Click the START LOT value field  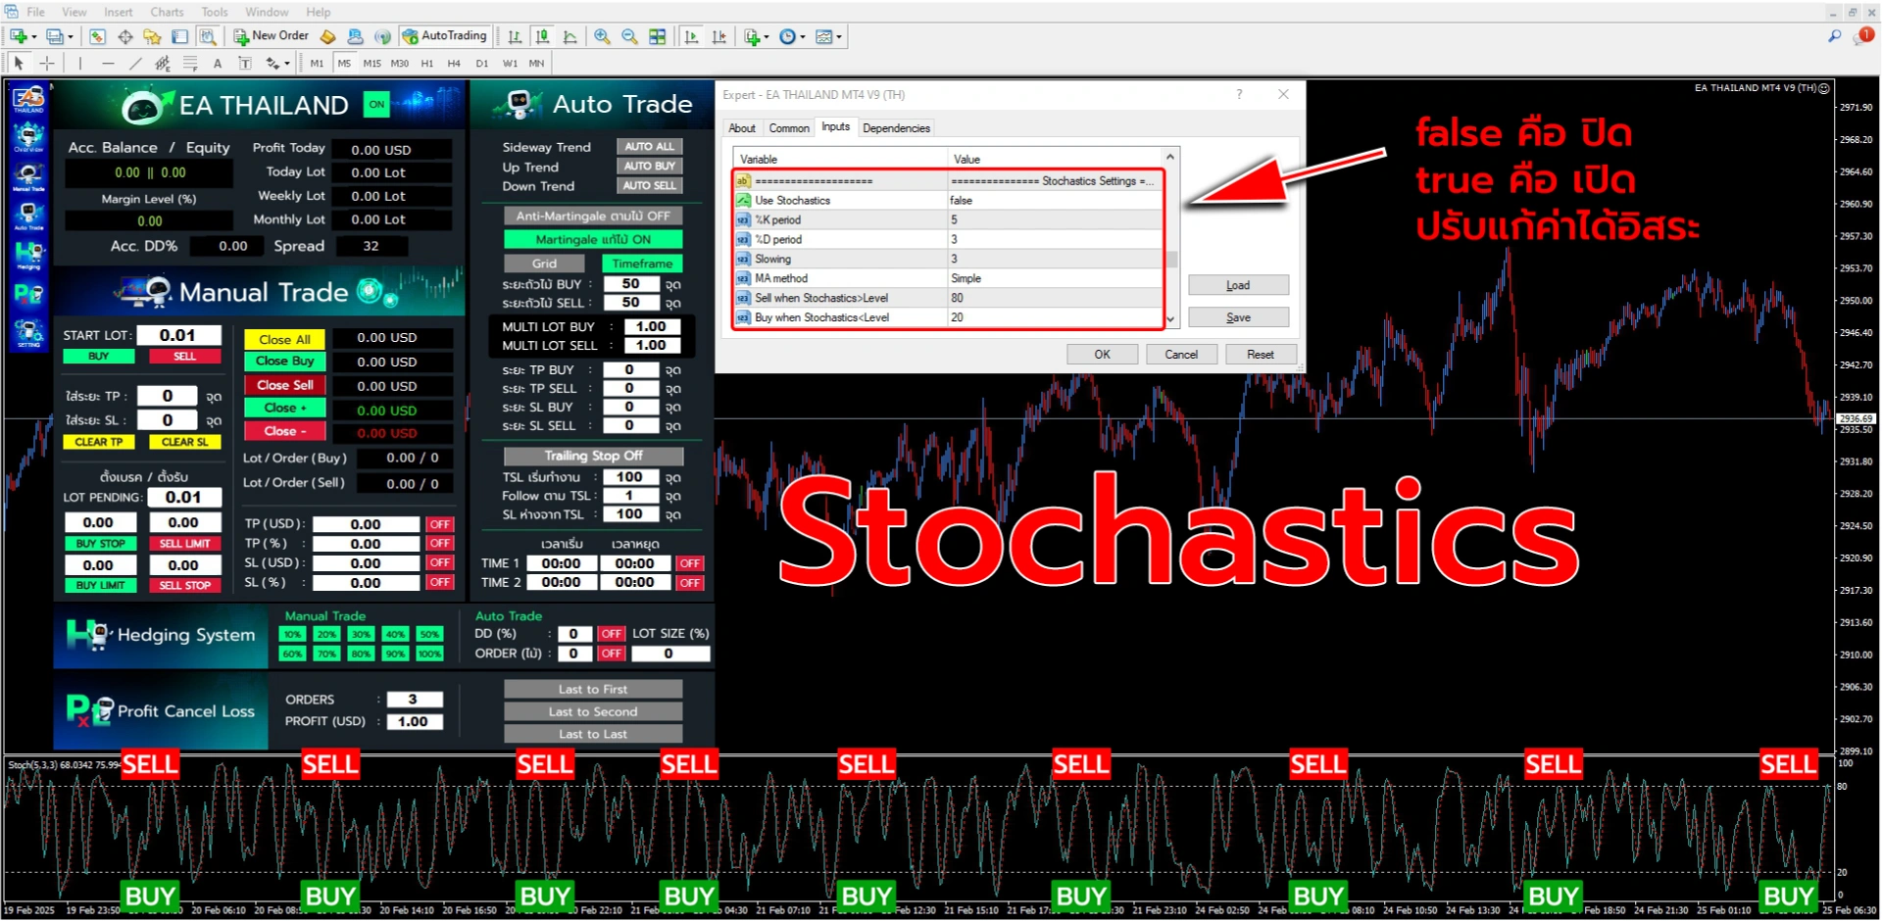pyautogui.click(x=178, y=335)
